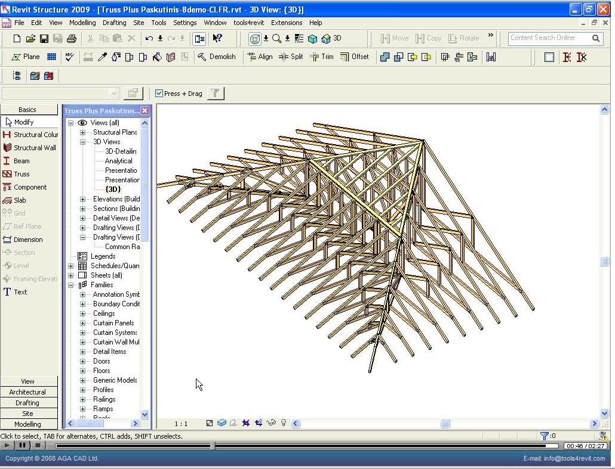Click the Pause playback button
The width and height of the screenshot is (615, 469).
pyautogui.click(x=22, y=445)
